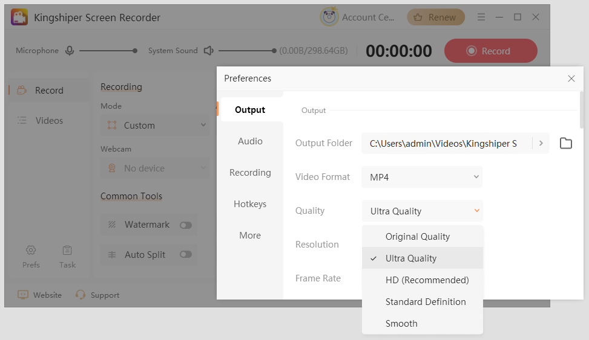589x340 pixels.
Task: Click the Watermark hatch icon
Action: coord(112,225)
